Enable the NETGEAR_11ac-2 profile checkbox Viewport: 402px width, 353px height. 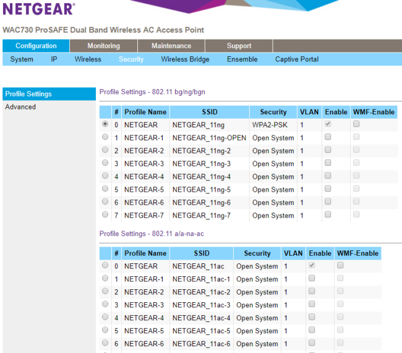[x=312, y=291]
